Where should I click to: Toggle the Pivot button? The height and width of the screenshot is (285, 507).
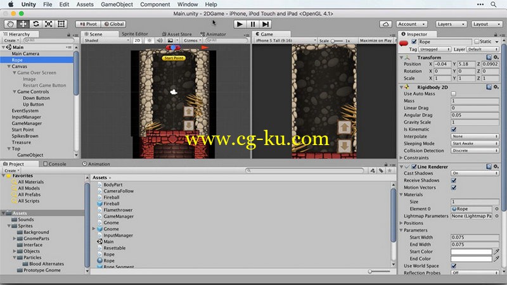click(x=88, y=24)
